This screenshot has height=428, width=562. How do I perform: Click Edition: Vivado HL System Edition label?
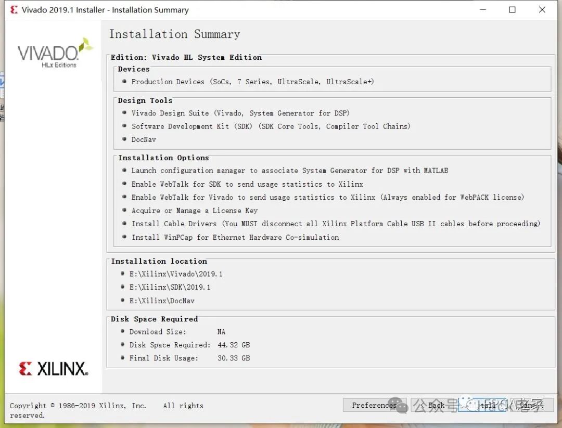pyautogui.click(x=186, y=57)
